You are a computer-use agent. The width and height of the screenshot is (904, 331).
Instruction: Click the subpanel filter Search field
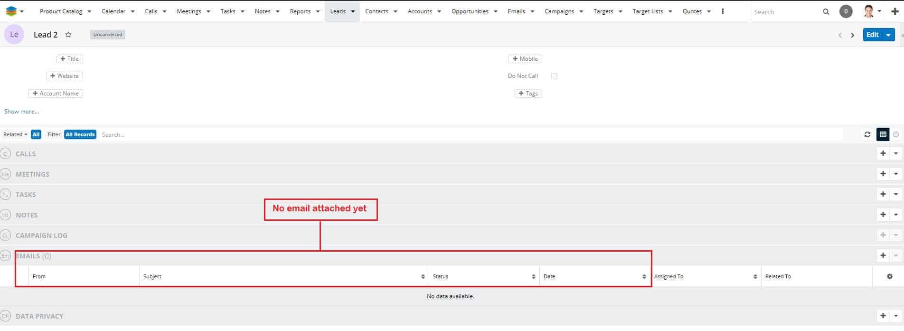coord(470,135)
